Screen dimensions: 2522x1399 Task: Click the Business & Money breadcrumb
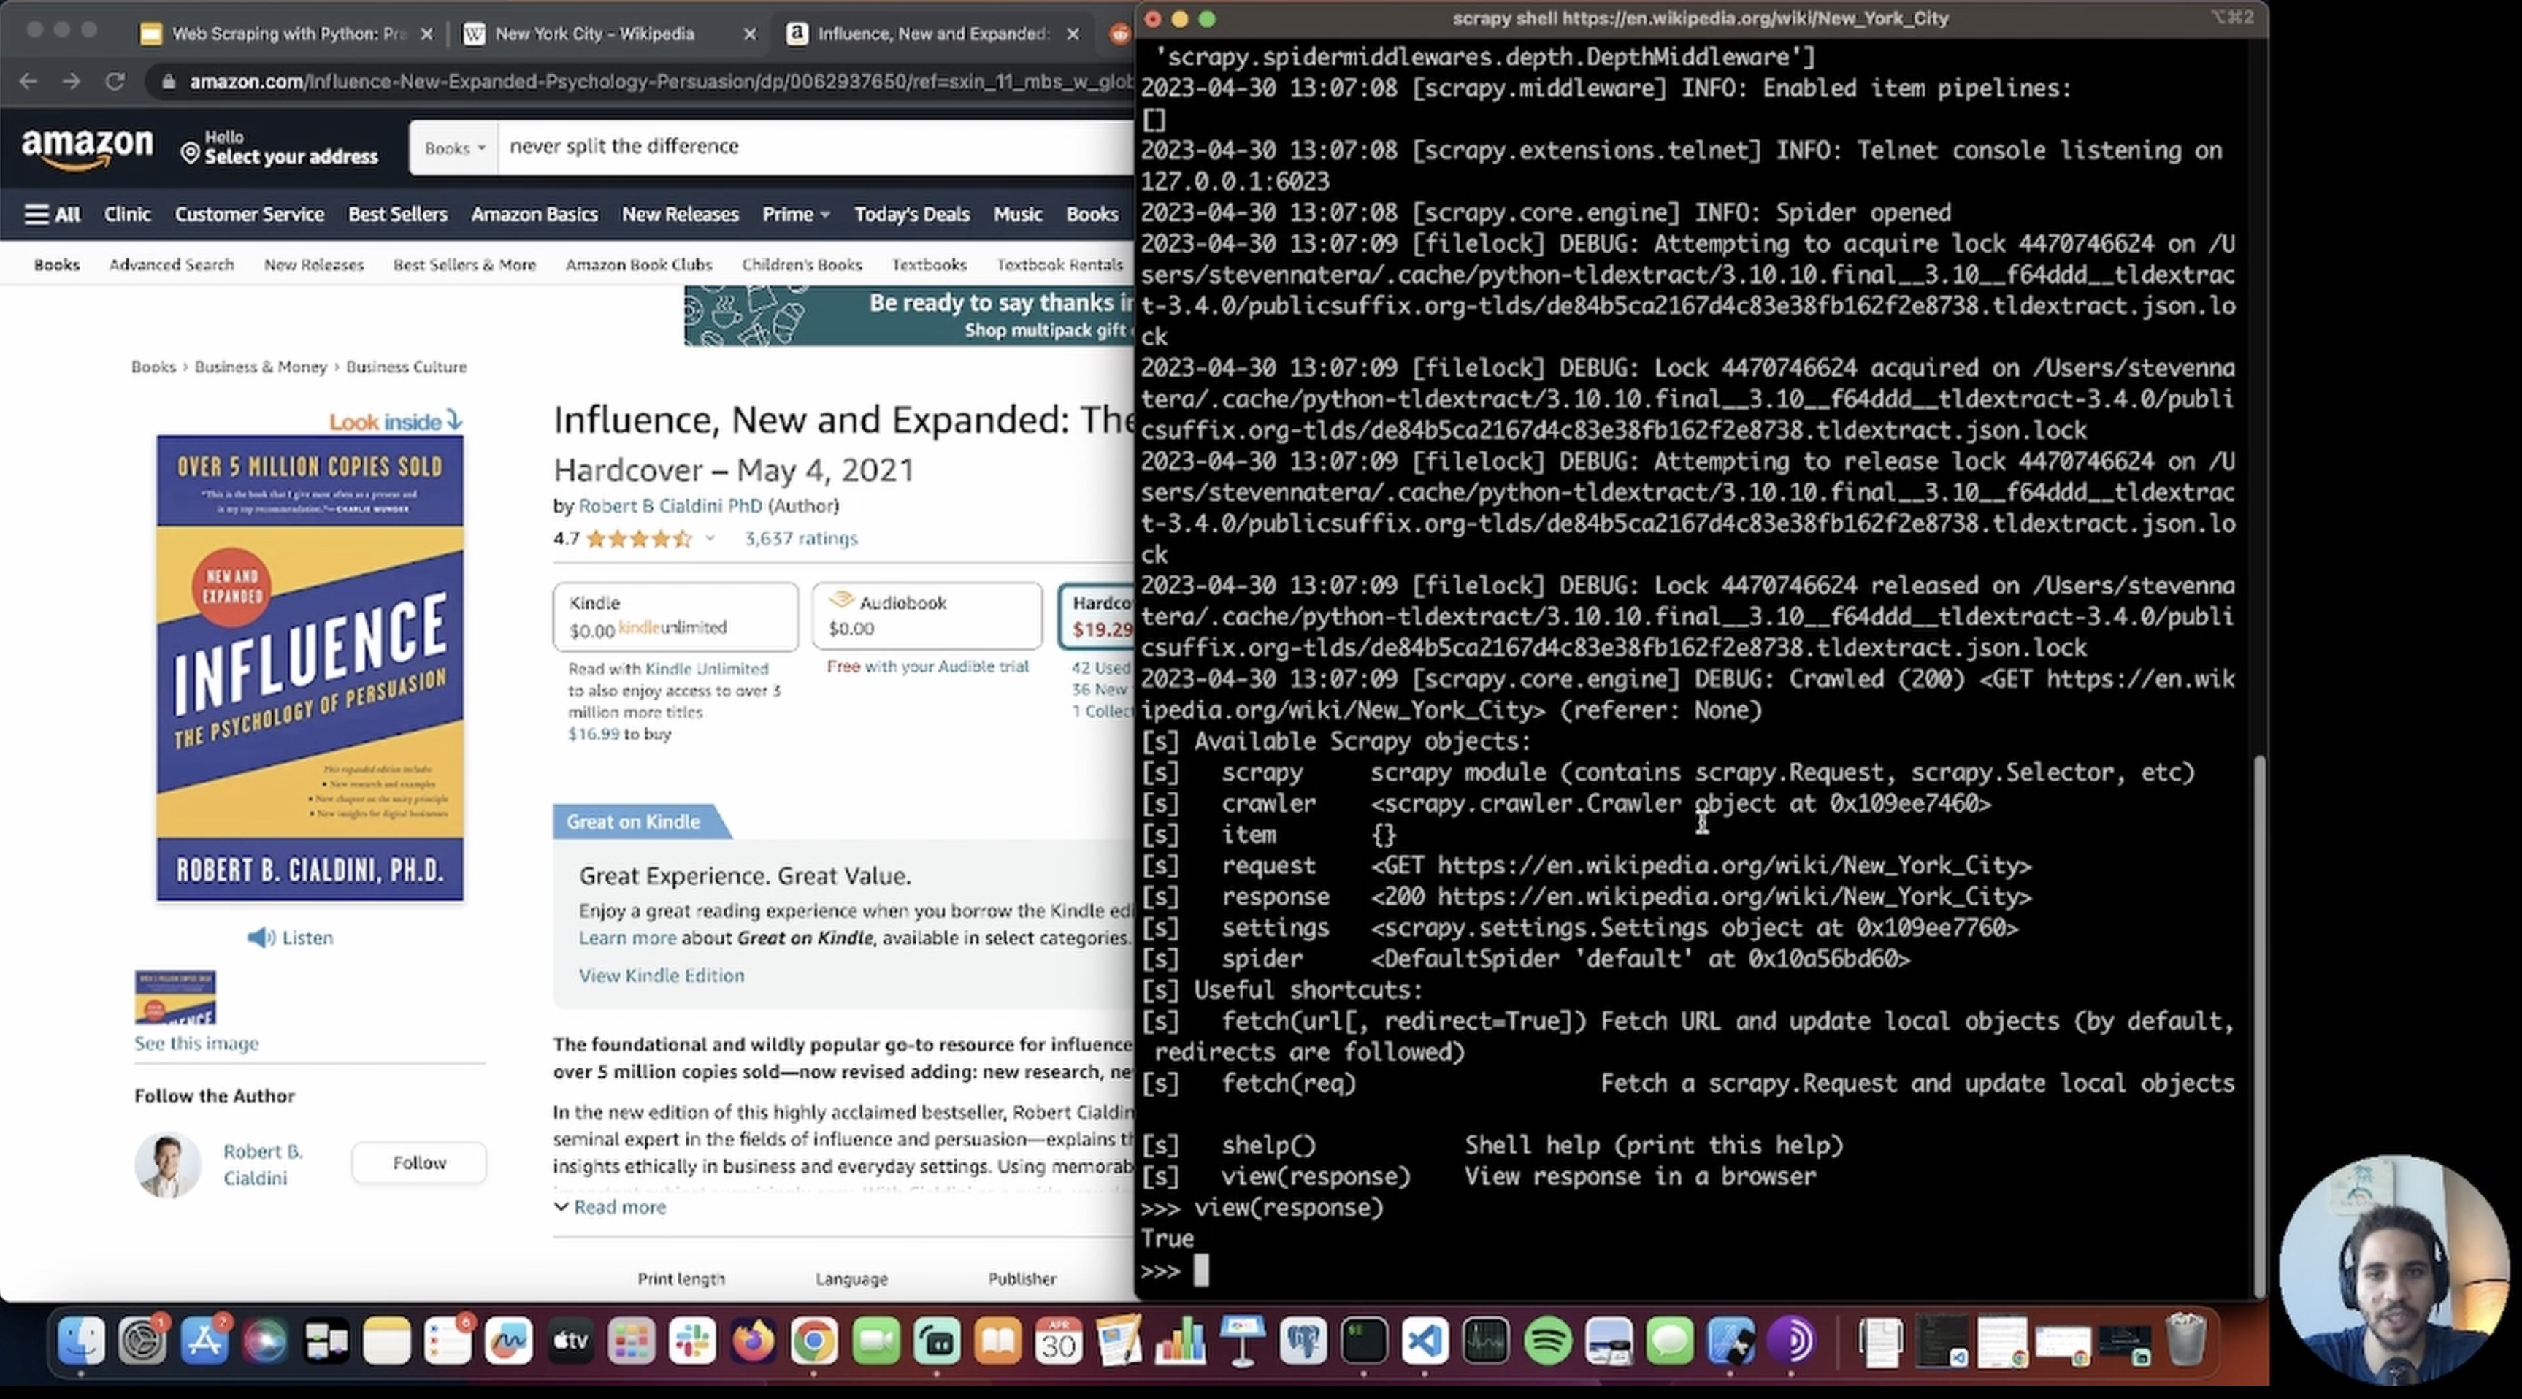tap(261, 367)
